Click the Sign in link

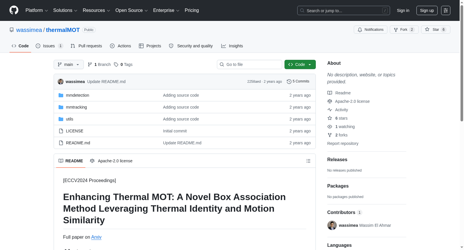pyautogui.click(x=403, y=10)
